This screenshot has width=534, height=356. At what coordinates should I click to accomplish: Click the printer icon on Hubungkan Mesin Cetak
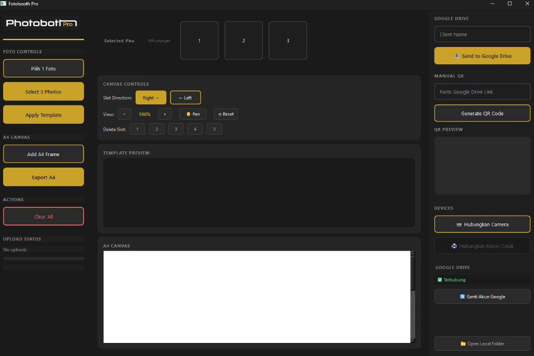[455, 246]
